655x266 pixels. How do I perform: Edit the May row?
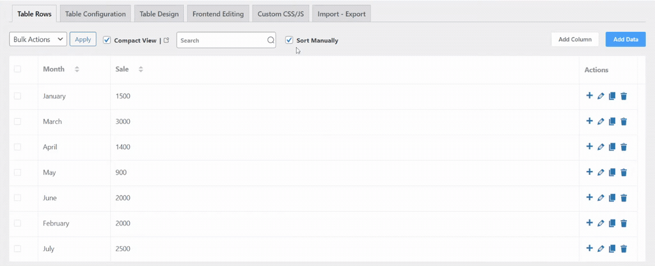pyautogui.click(x=601, y=172)
